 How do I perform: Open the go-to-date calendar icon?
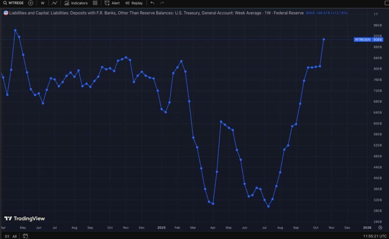pyautogui.click(x=25, y=236)
